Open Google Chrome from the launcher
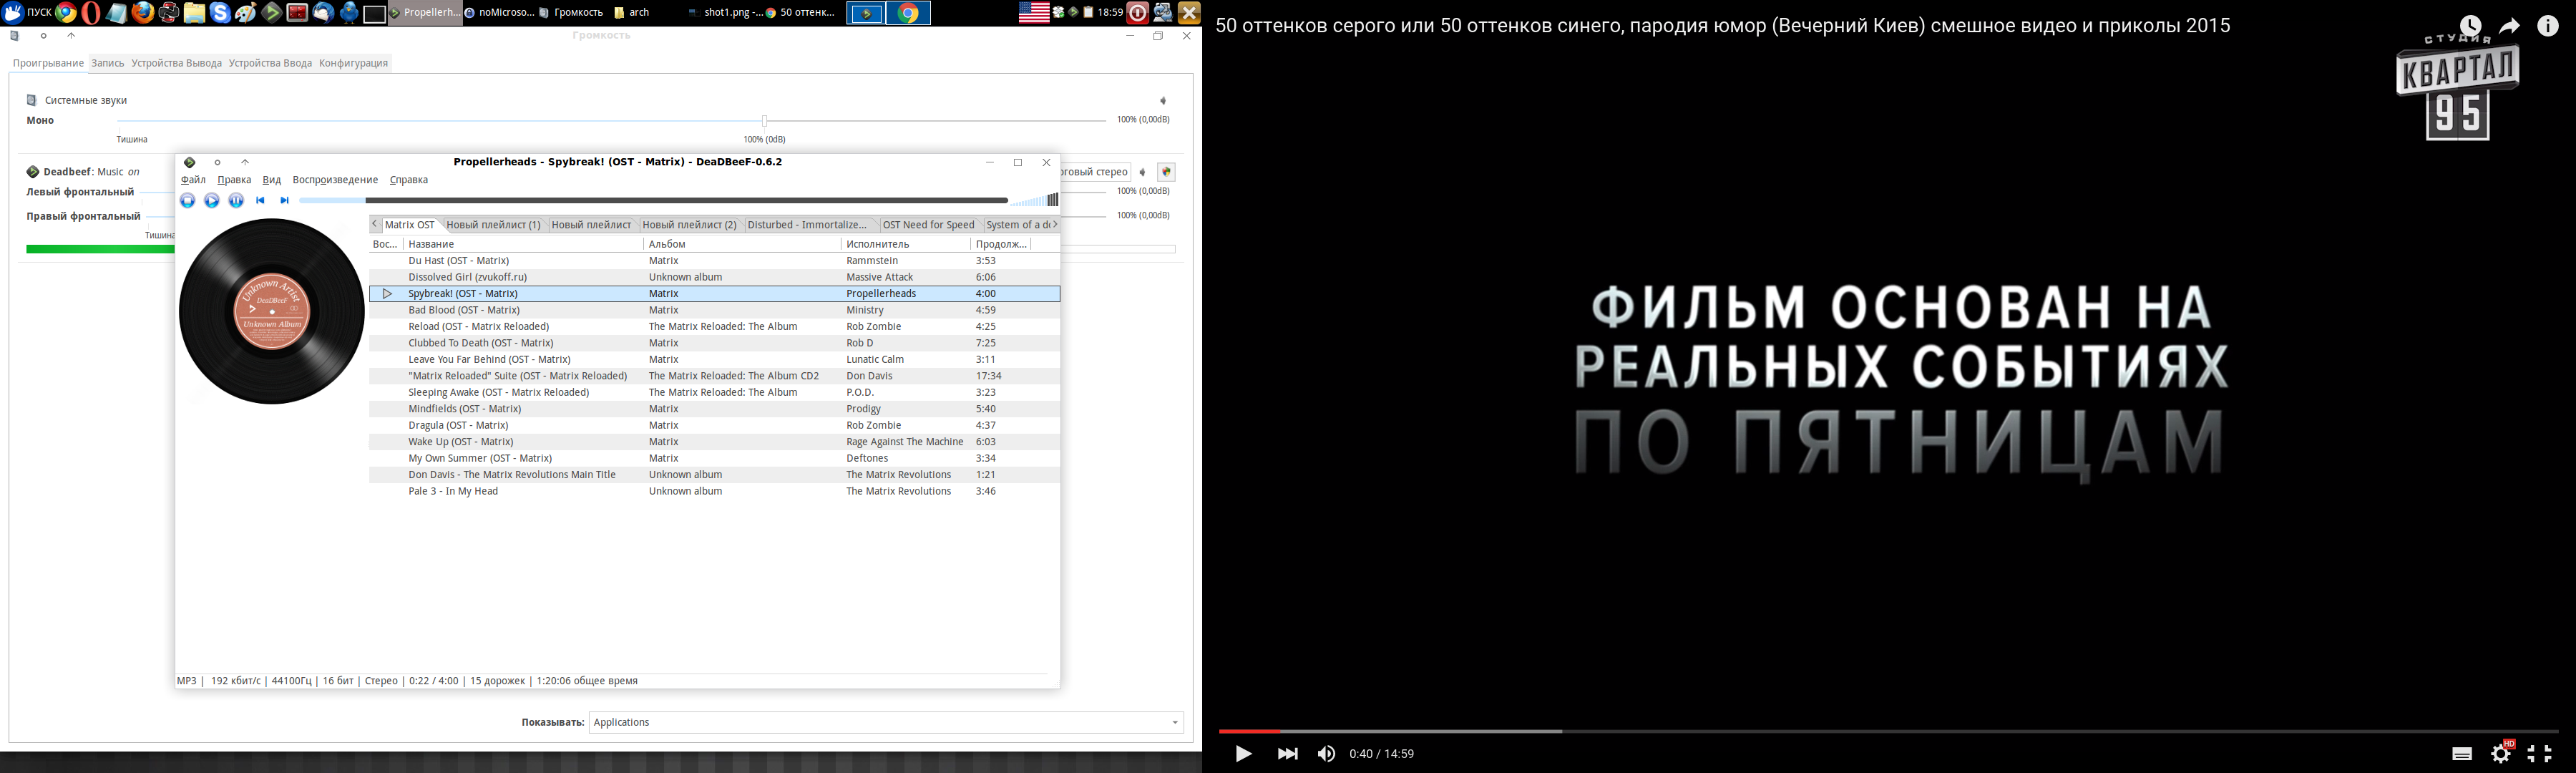 (66, 13)
